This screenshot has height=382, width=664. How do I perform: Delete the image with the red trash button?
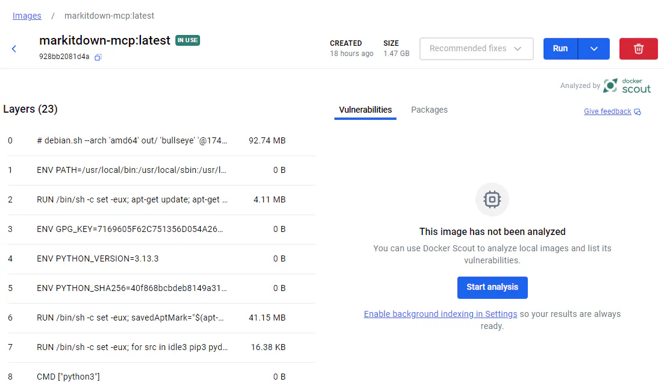click(x=638, y=49)
